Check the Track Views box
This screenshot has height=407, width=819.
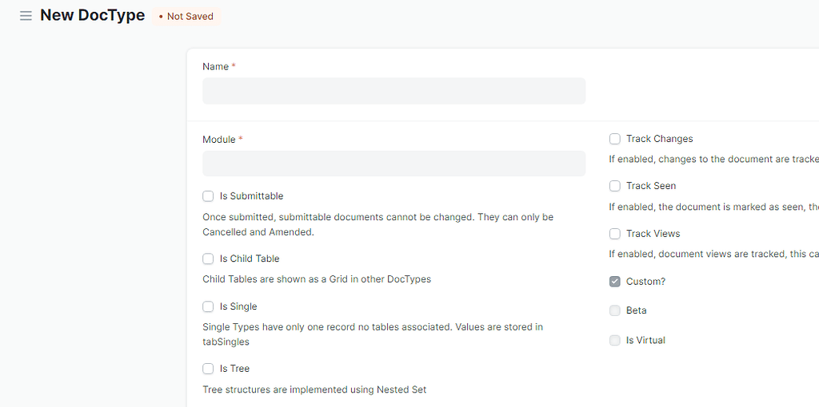coord(615,234)
